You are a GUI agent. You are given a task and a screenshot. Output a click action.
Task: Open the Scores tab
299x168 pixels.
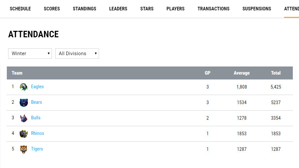pos(52,9)
